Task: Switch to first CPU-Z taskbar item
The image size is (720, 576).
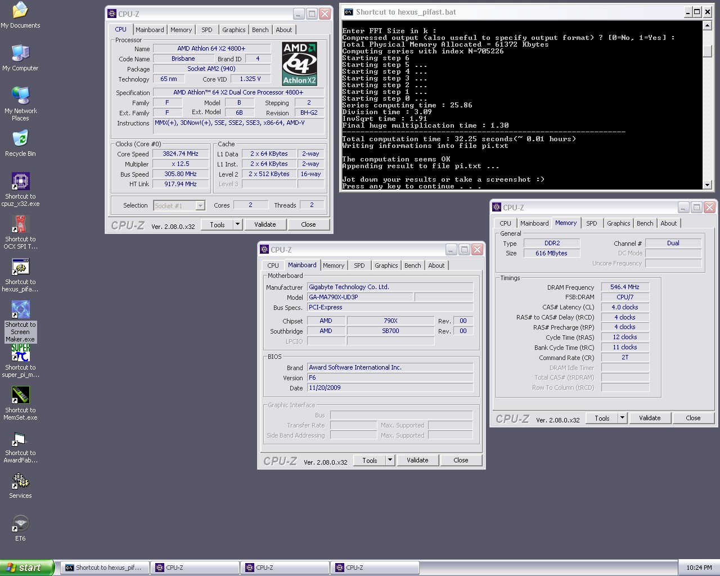Action: pyautogui.click(x=195, y=568)
